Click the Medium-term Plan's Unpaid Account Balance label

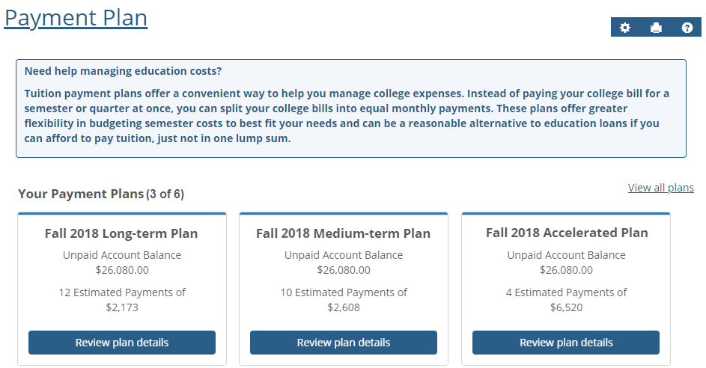[x=344, y=255]
